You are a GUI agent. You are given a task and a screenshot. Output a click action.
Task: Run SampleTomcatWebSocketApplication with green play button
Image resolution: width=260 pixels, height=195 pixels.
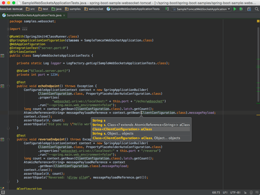pyautogui.click(x=235, y=9)
